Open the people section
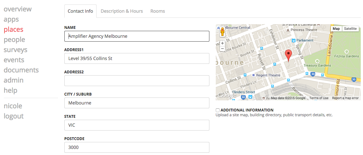363x155 pixels. click(x=14, y=40)
